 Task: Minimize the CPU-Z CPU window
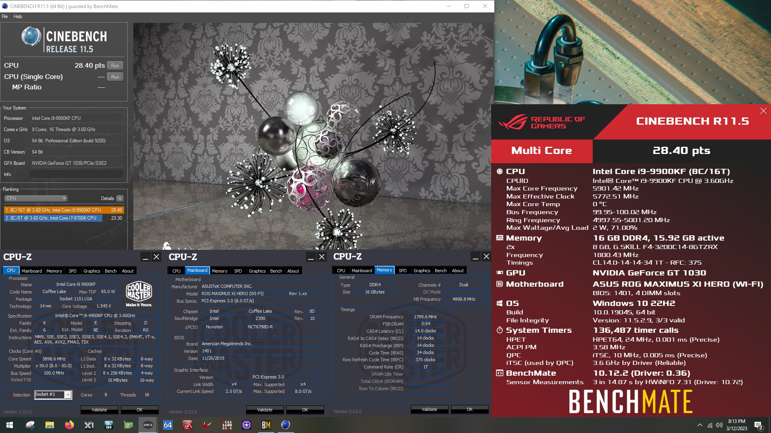coord(146,257)
